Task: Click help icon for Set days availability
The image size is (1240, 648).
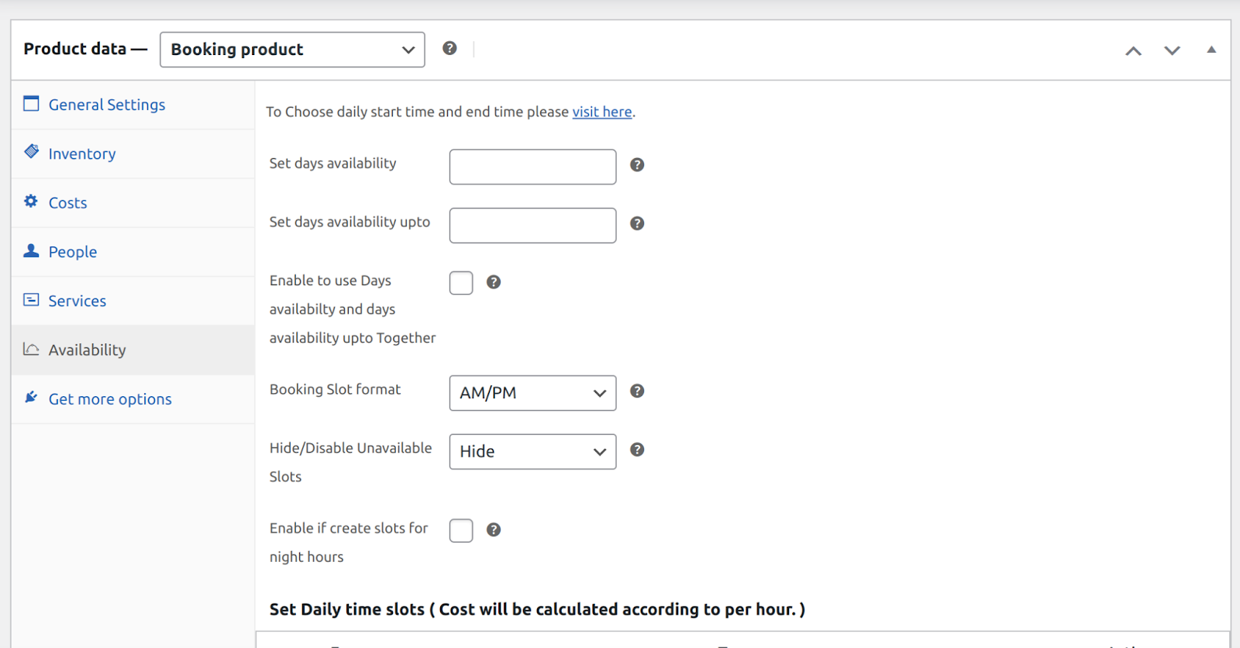Action: 637,165
